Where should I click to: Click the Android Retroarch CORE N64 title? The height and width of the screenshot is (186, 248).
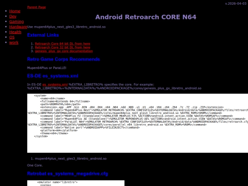pos(146,17)
